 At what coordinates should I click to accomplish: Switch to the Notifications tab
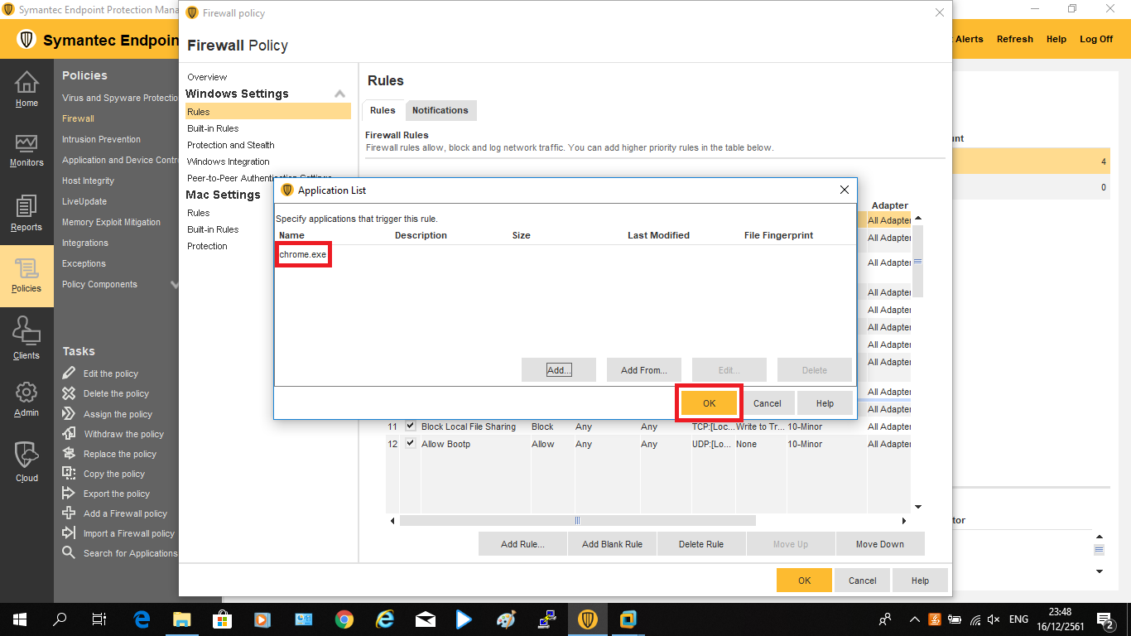(x=440, y=110)
